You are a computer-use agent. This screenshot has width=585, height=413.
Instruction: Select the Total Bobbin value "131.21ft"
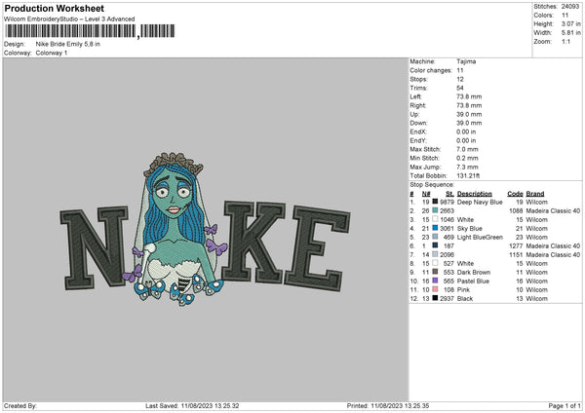coord(468,175)
